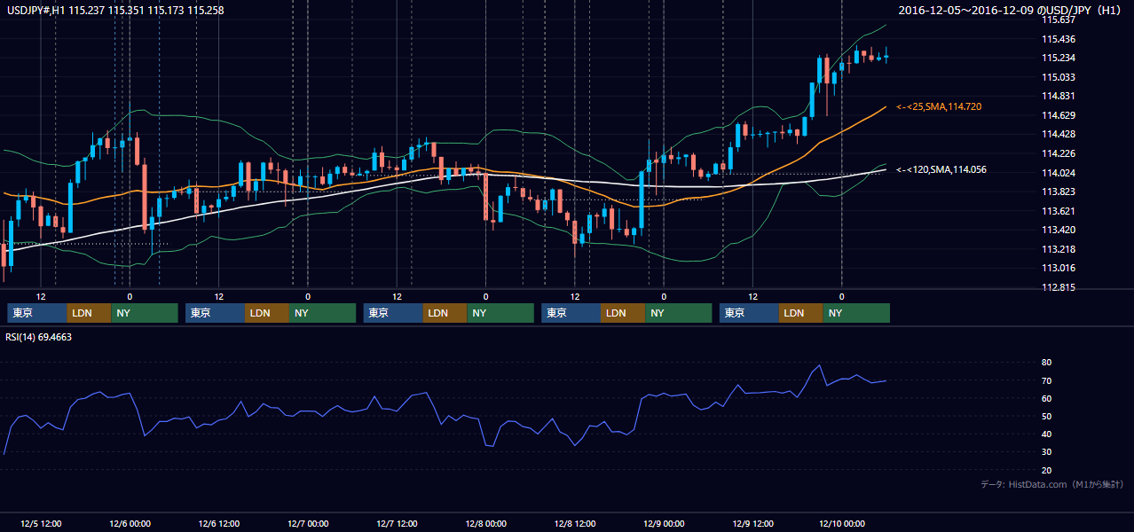1134x532 pixels.
Task: Select the 12/6 00:00 time label
Action: (x=130, y=524)
